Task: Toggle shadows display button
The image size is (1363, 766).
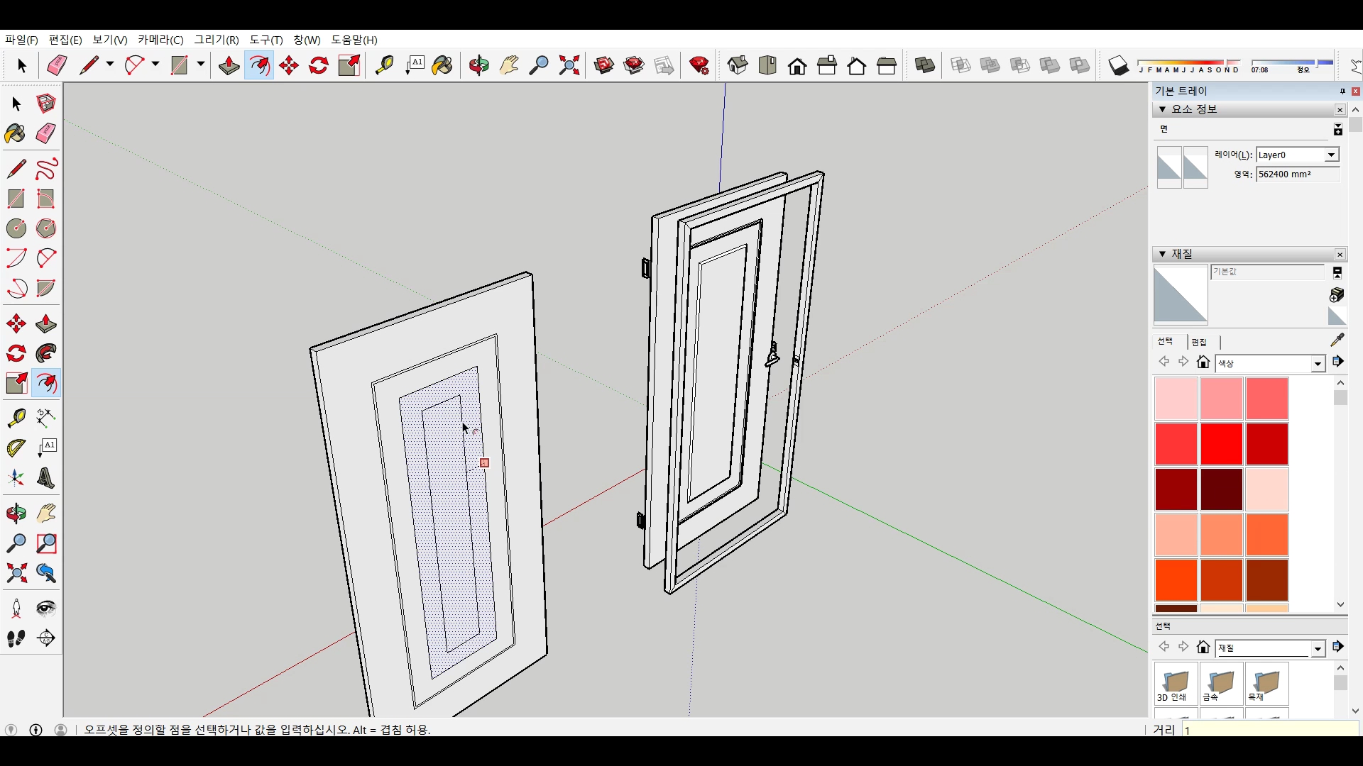Action: [1119, 66]
